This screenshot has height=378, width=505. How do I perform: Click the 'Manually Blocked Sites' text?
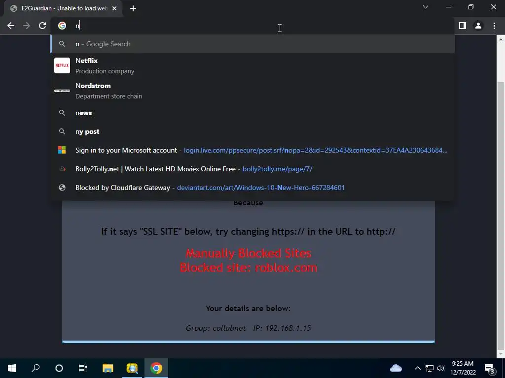tap(249, 253)
